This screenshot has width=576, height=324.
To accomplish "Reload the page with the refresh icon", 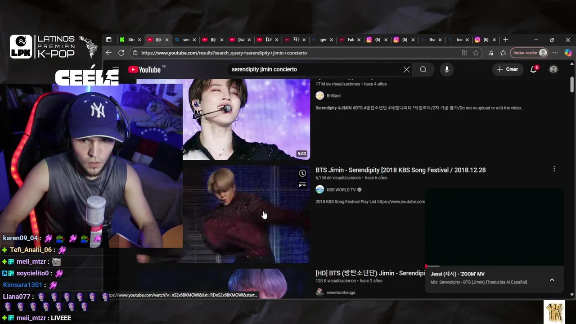I will (121, 53).
